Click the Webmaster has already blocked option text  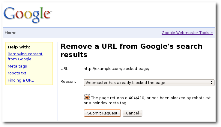pos(125,82)
